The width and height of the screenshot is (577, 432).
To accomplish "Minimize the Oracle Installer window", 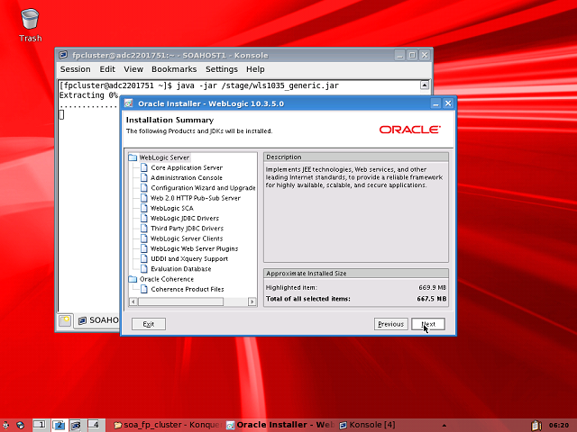I will 435,103.
